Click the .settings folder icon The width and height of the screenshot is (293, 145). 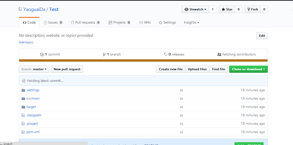pyautogui.click(x=23, y=90)
